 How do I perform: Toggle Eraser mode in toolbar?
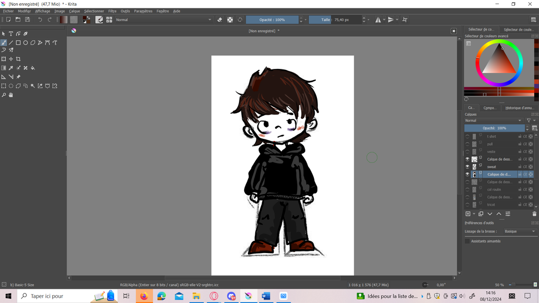[219, 19]
